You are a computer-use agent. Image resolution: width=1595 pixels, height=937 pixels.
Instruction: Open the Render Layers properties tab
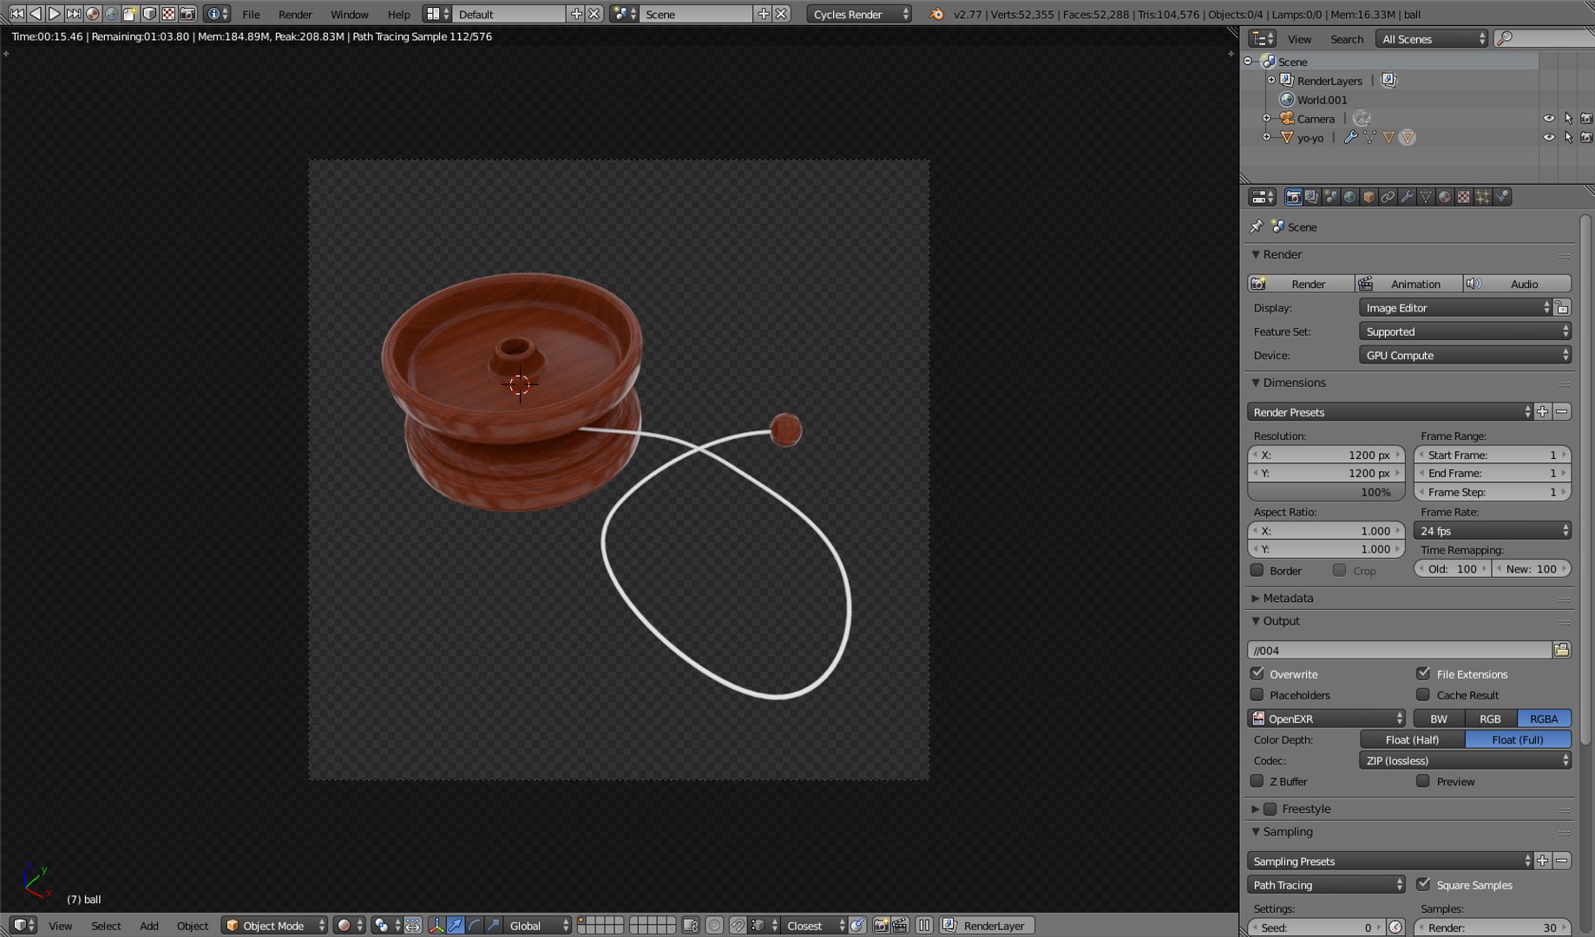pyautogui.click(x=1311, y=197)
